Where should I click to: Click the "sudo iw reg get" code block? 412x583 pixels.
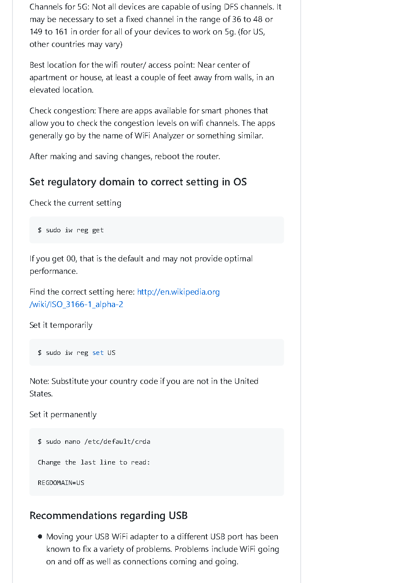pos(71,230)
